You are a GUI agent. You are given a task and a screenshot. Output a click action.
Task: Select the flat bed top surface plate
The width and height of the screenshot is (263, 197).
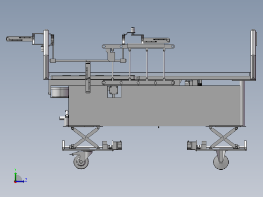click(x=150, y=74)
